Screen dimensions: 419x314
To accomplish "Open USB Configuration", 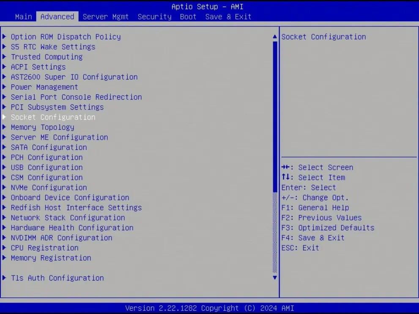I will tap(47, 167).
